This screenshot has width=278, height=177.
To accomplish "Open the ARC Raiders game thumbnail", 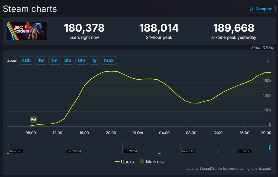I will pyautogui.click(x=27, y=31).
